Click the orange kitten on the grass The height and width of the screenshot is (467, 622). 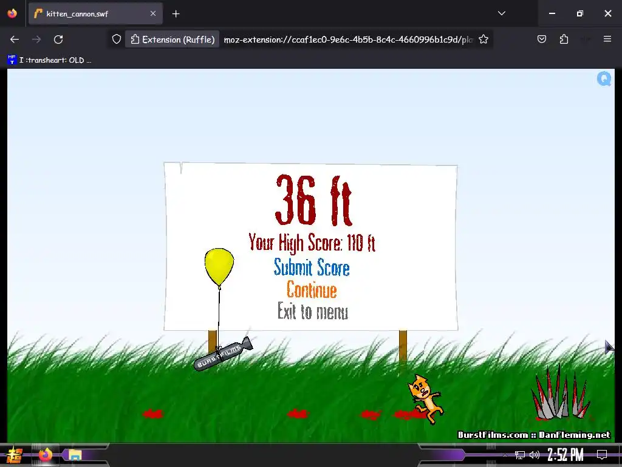[x=426, y=399]
